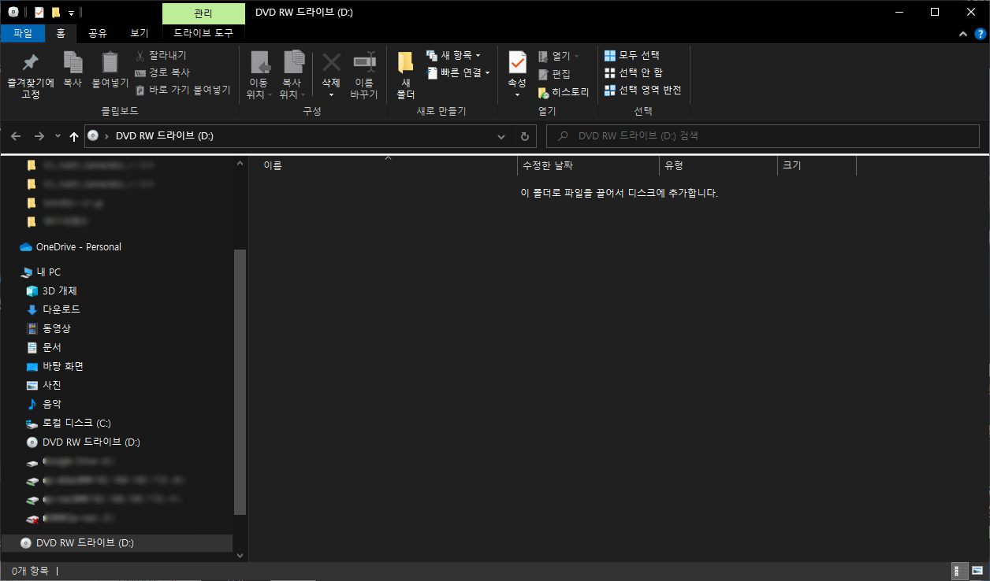Select 잘라내기 cut command
990x581 pixels.
point(161,55)
